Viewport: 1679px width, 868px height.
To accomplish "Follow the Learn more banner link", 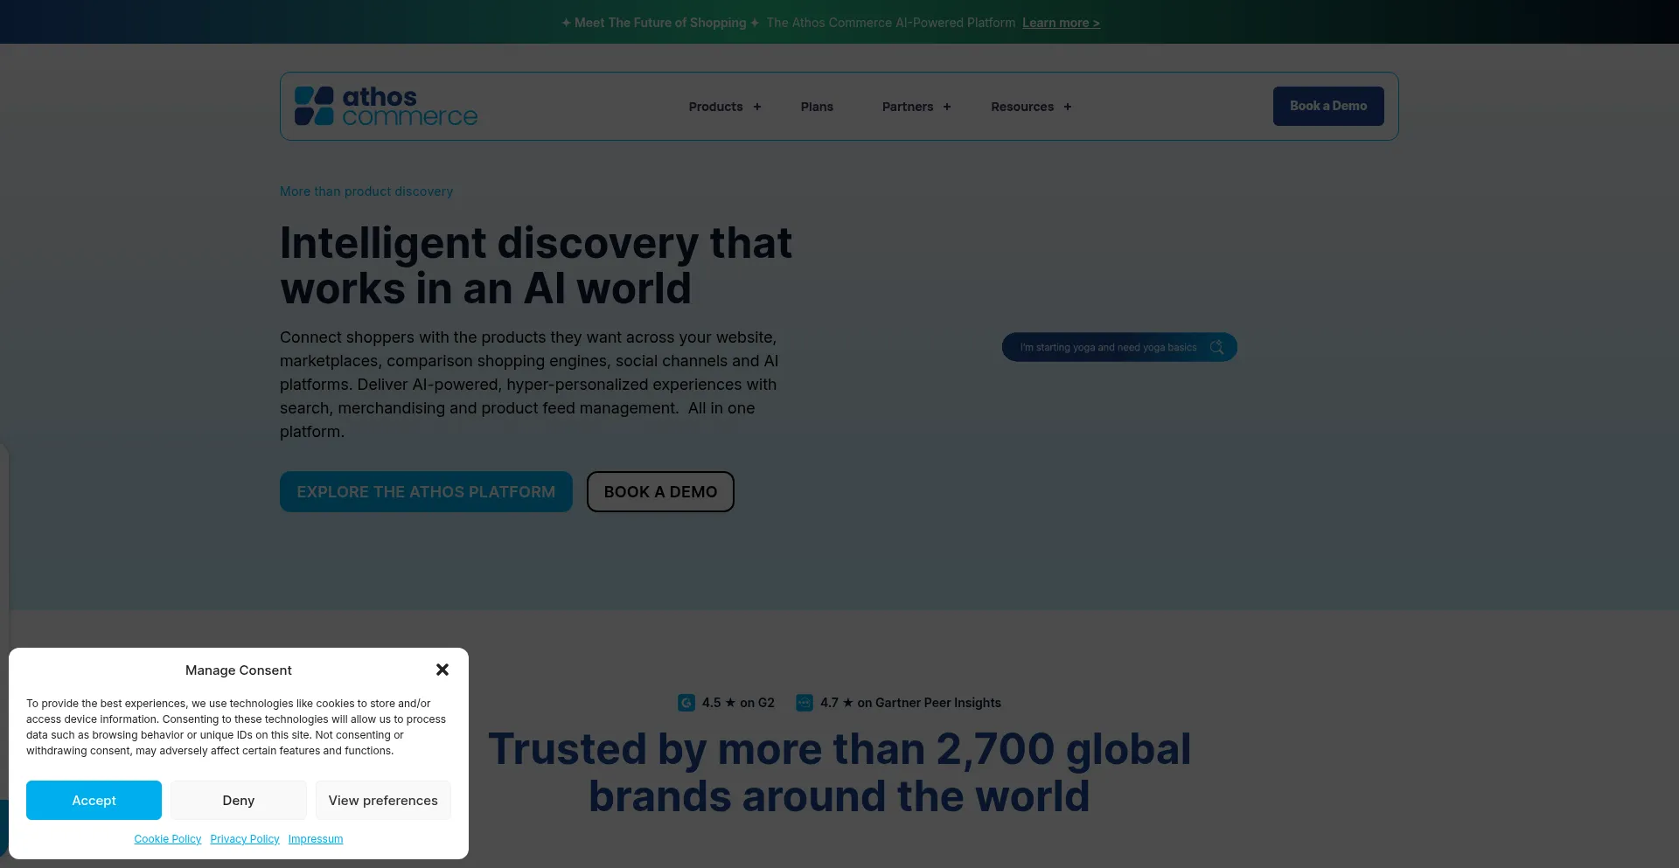I will [x=1061, y=23].
